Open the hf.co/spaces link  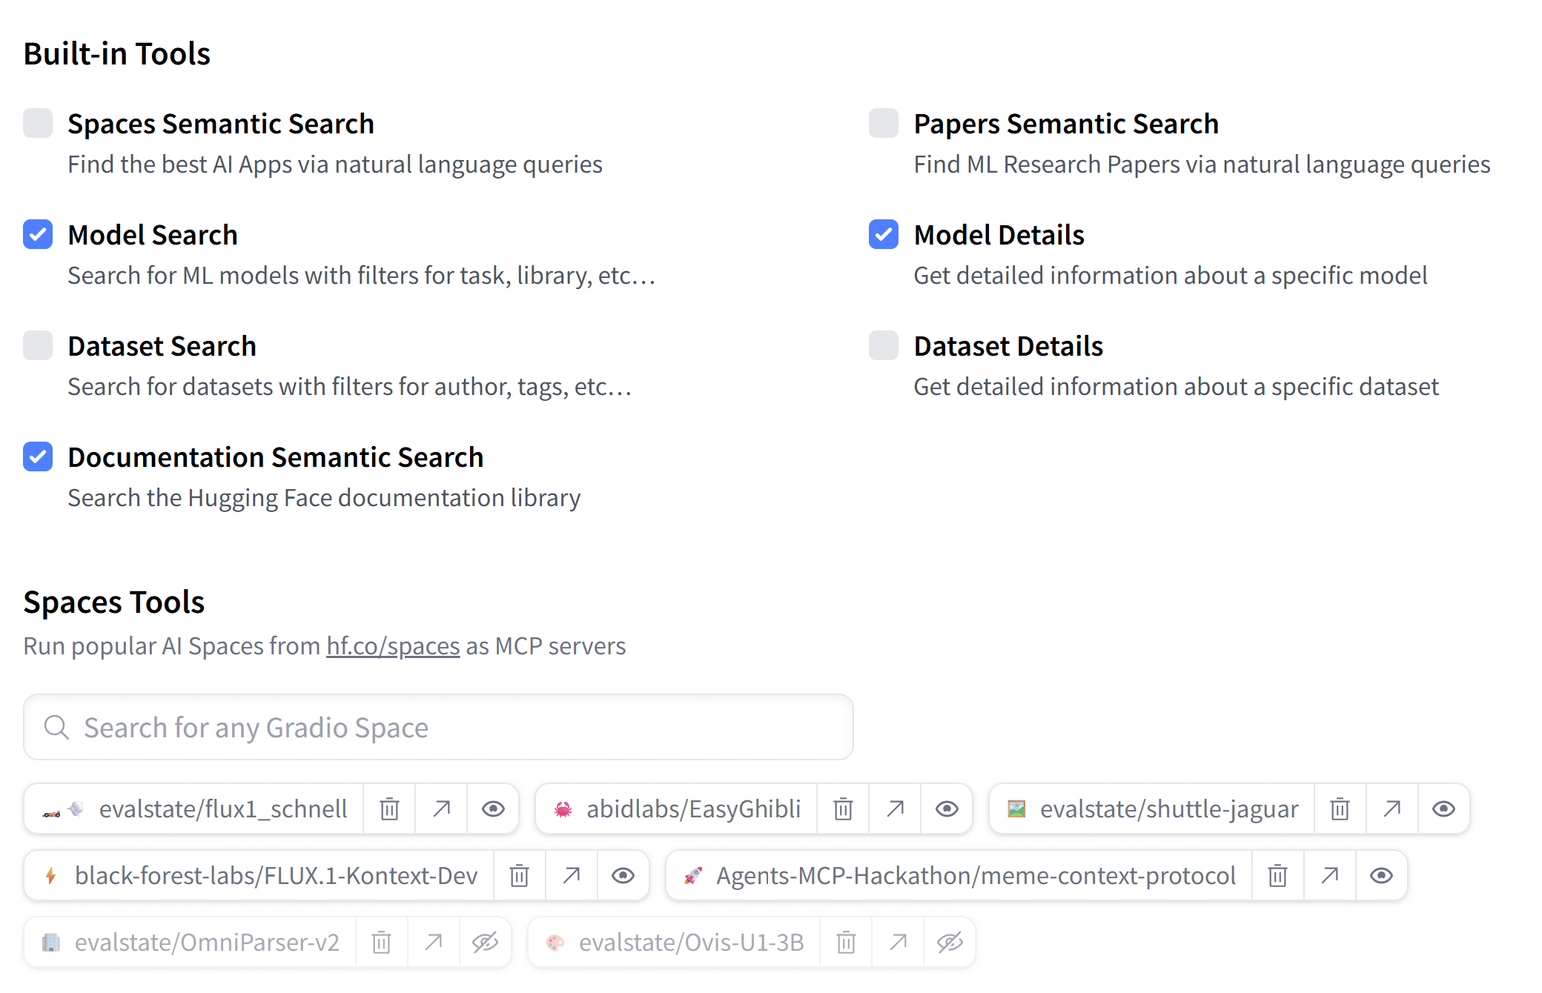coord(393,646)
